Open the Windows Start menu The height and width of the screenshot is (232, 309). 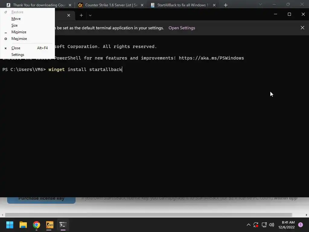(10, 225)
